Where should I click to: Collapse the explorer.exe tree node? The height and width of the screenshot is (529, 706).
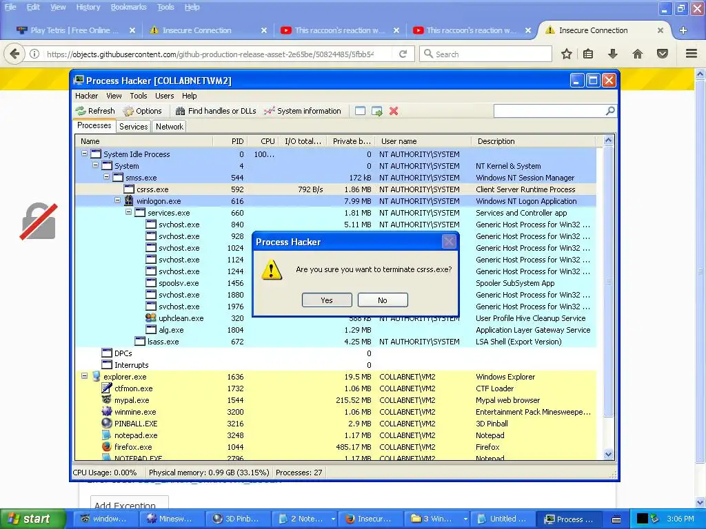pyautogui.click(x=84, y=375)
